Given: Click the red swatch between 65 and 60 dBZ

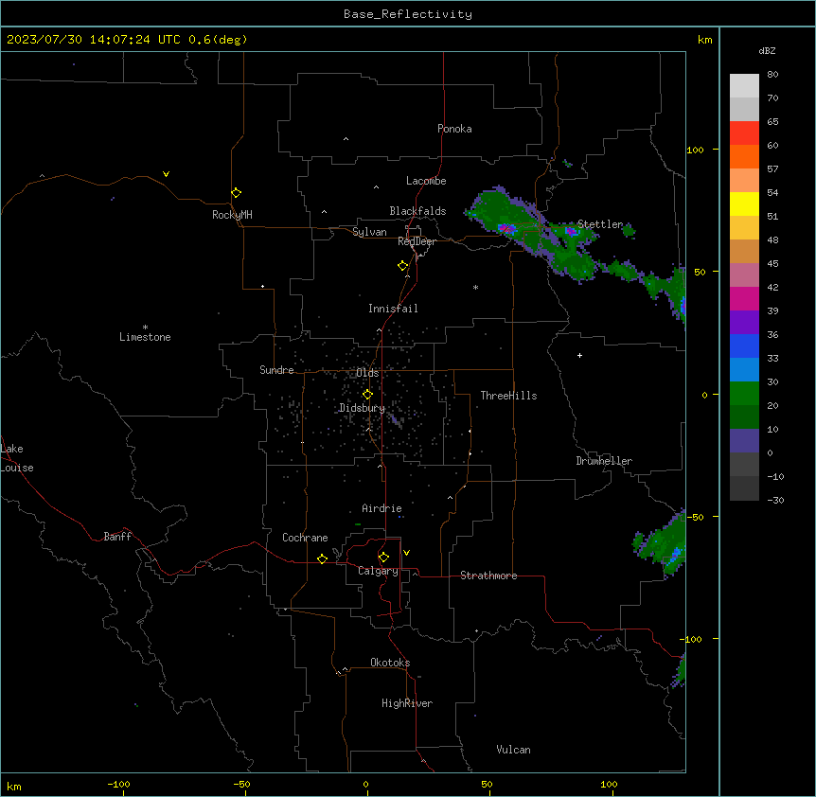Looking at the screenshot, I should pyautogui.click(x=744, y=133).
